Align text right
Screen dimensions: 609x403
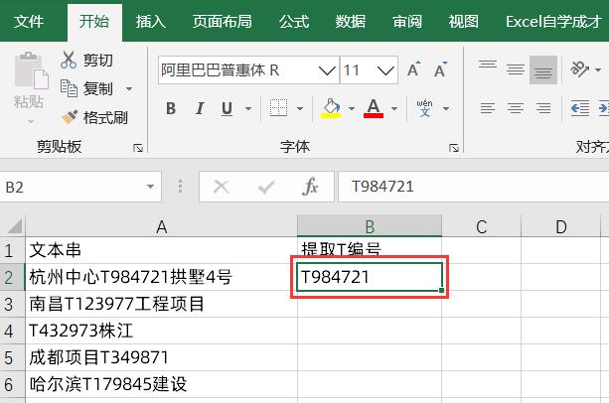coord(543,108)
